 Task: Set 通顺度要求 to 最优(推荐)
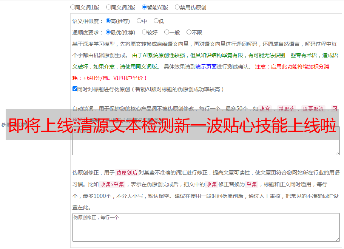pos(108,32)
